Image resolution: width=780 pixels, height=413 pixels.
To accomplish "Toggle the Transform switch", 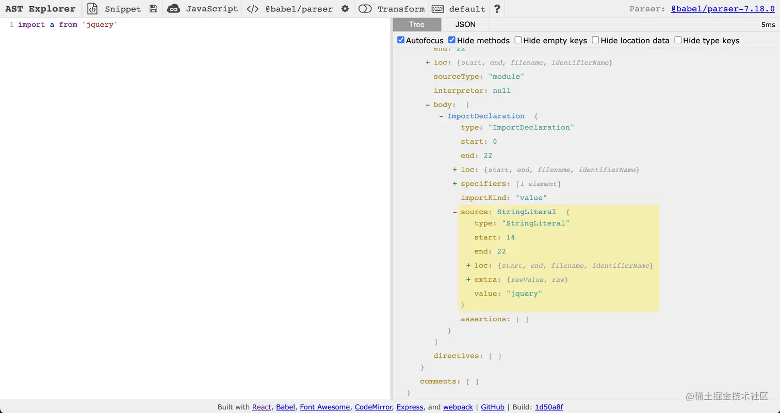I will pyautogui.click(x=365, y=9).
